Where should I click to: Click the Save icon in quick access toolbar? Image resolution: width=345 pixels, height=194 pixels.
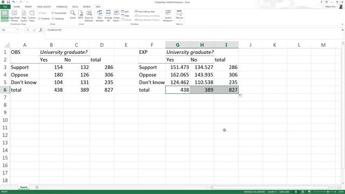pos(9,2)
